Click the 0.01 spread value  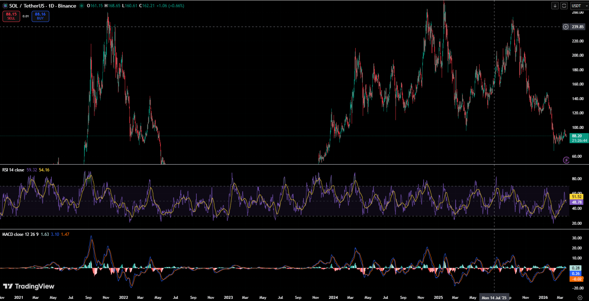[x=26, y=16]
